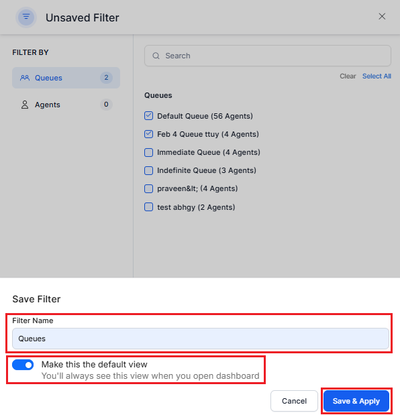Tick the praveen&lt; queue checkbox
Screen dimensions: 400x415
(148, 188)
